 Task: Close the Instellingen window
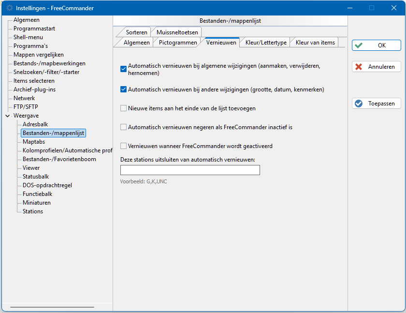[393, 8]
